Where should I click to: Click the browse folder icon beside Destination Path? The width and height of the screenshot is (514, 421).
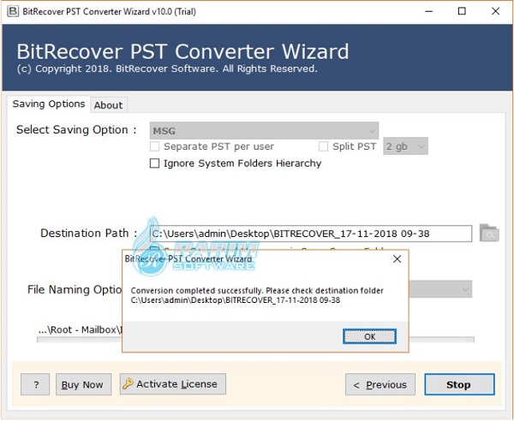pos(489,233)
